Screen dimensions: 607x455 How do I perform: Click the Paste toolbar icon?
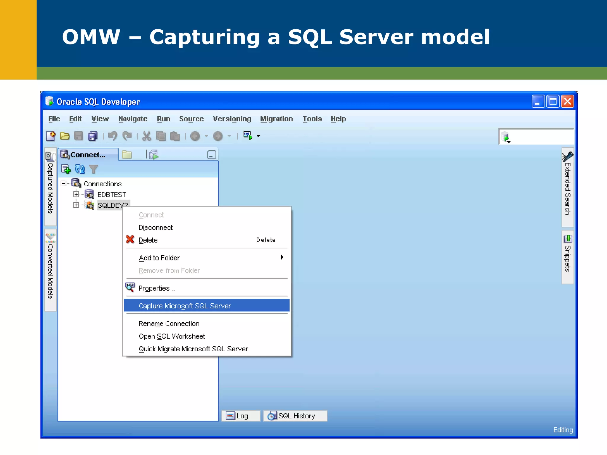(x=175, y=136)
